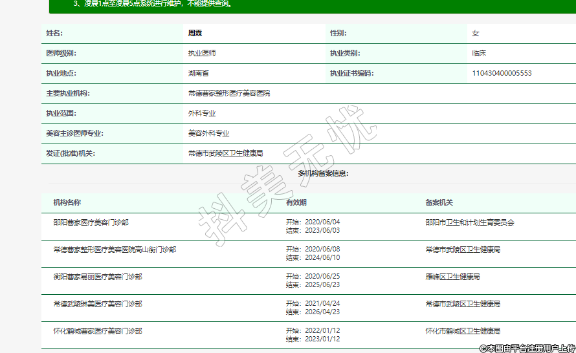Image resolution: width=576 pixels, height=353 pixels.
Task: Click the 外科专业 practice scope value
Action: [x=202, y=113]
